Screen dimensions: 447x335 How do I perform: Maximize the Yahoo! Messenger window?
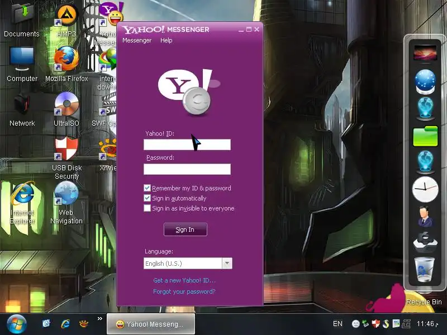(x=249, y=30)
